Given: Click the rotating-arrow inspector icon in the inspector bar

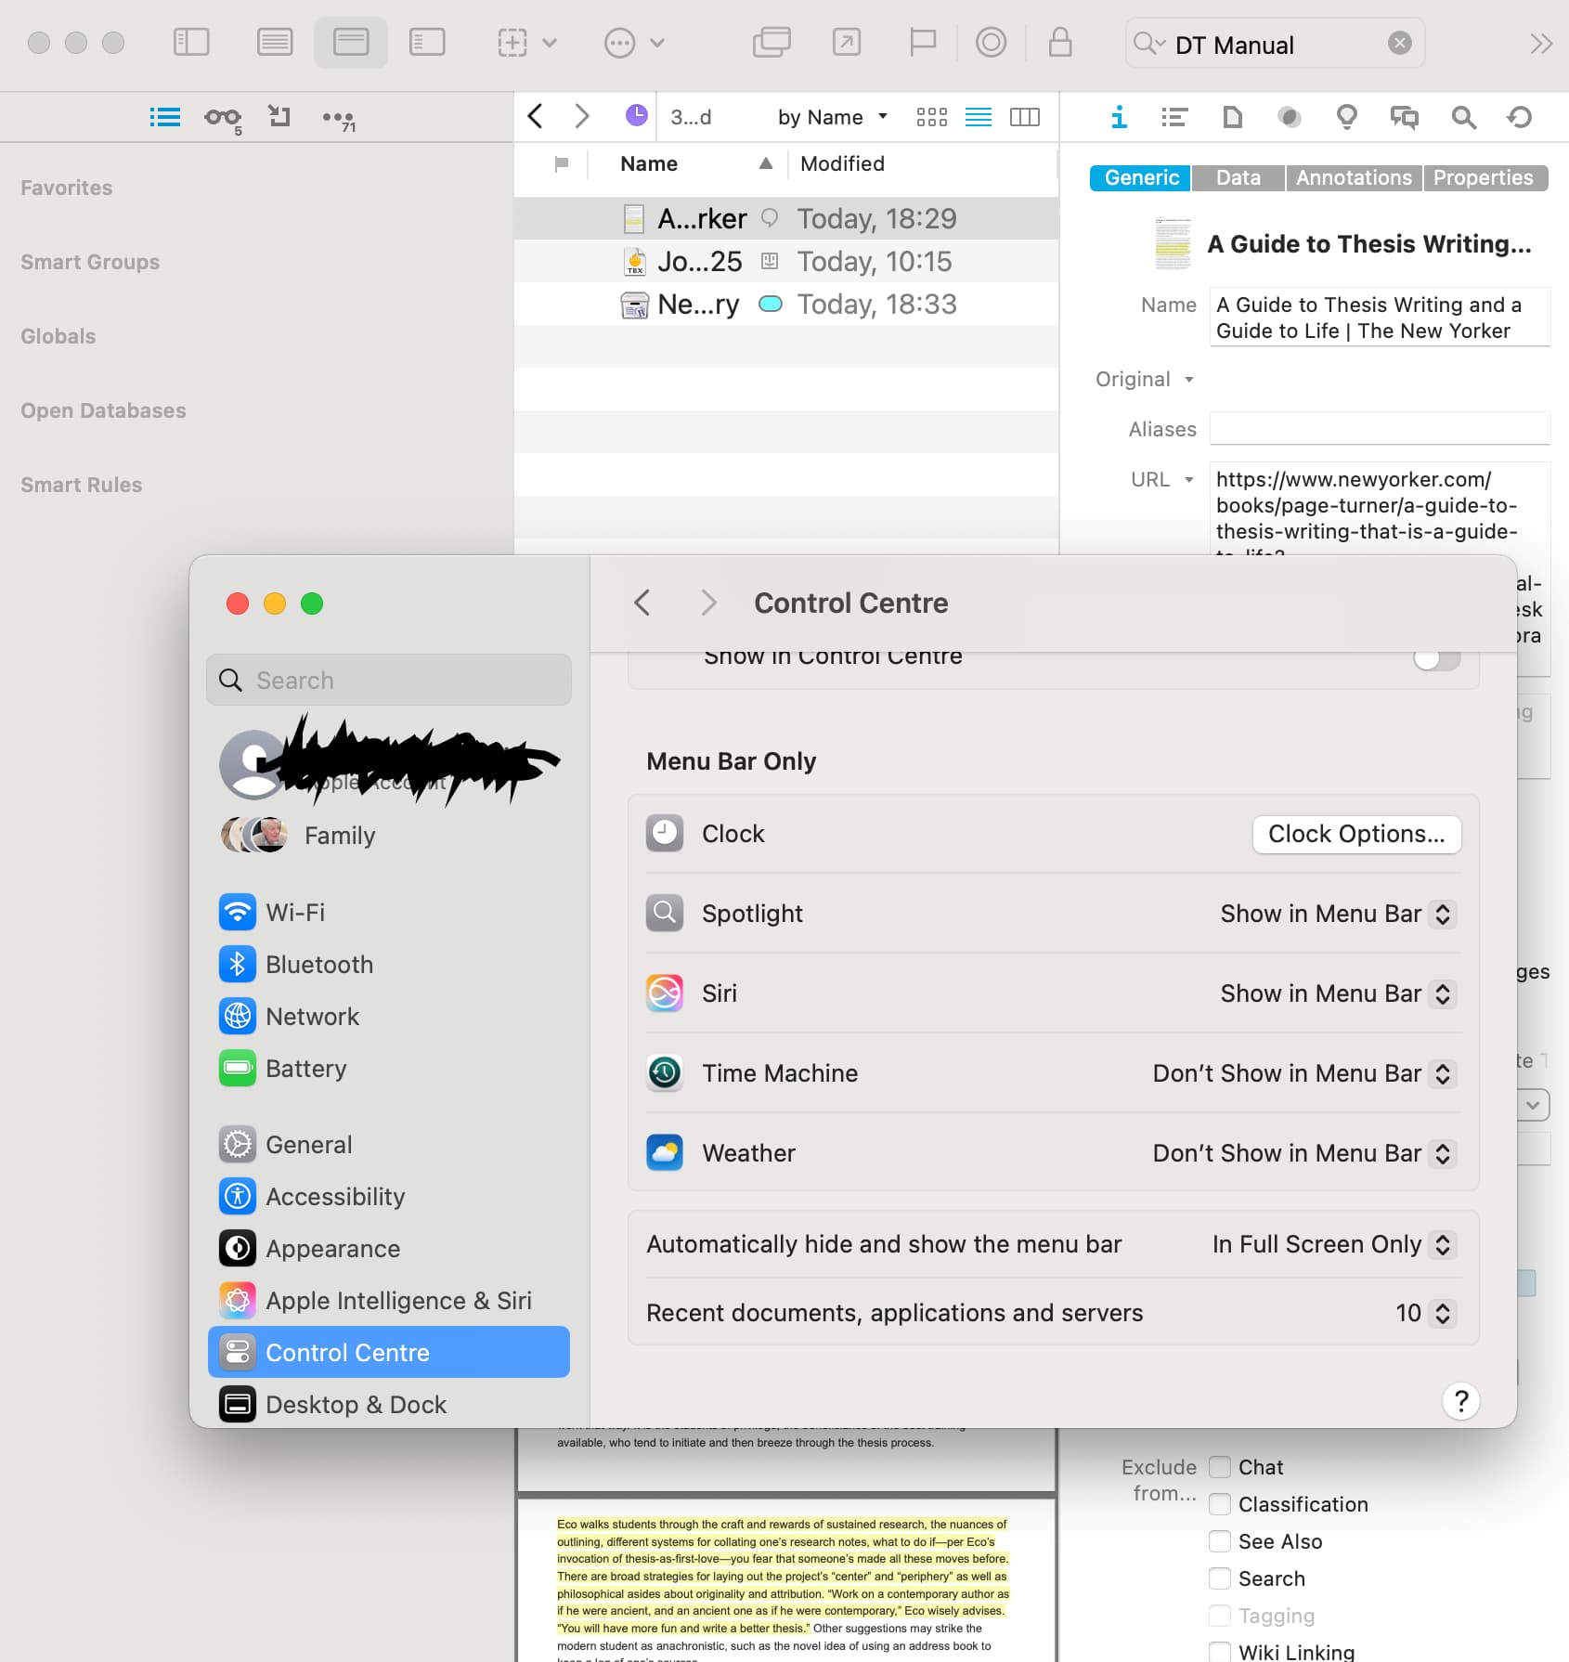Looking at the screenshot, I should tap(1520, 117).
